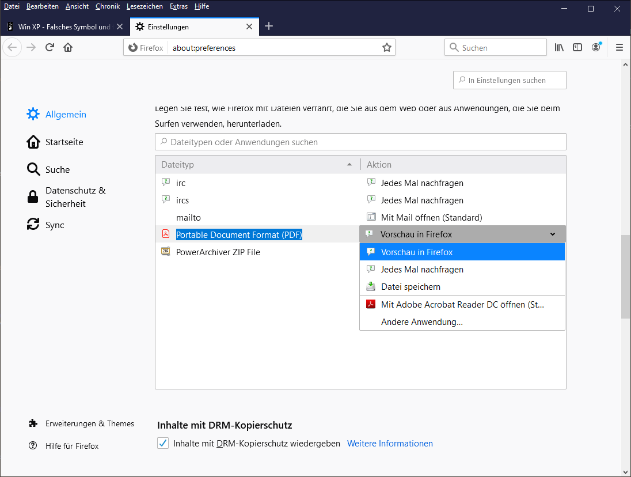Open the Chronik menu

tap(108, 6)
